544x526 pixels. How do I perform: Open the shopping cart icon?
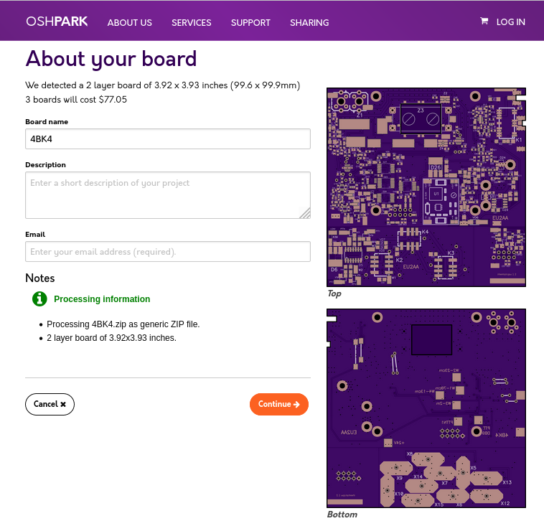click(x=484, y=22)
